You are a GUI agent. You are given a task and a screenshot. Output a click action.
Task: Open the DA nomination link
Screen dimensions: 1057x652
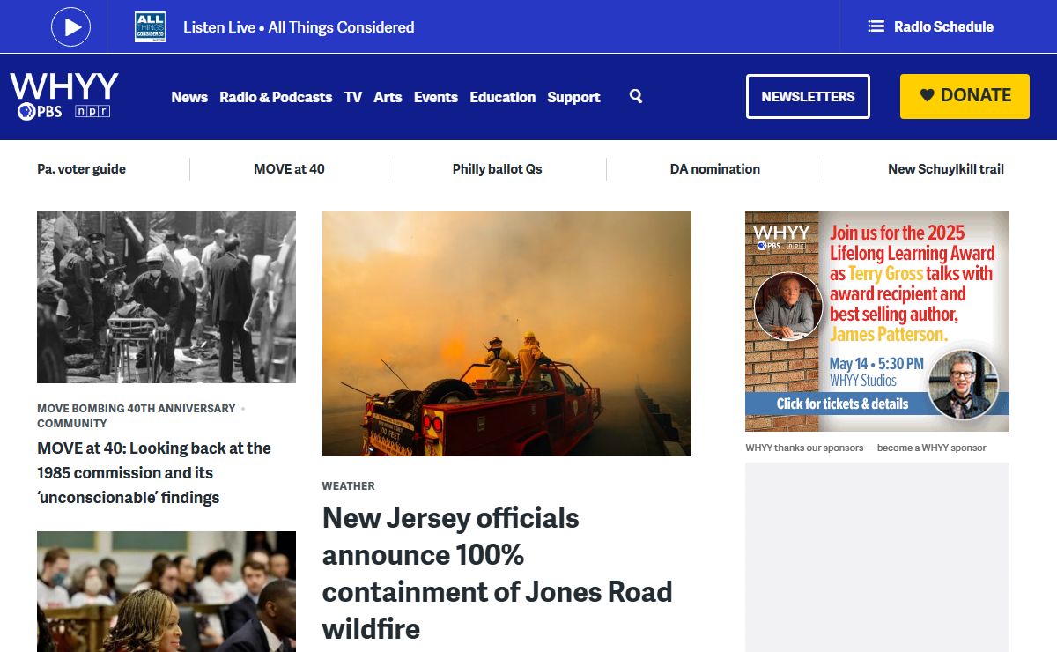tap(715, 169)
